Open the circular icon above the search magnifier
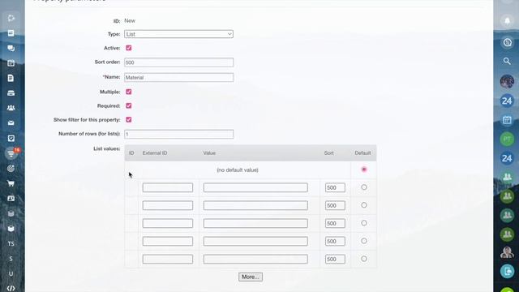The width and height of the screenshot is (519, 292). (x=507, y=42)
